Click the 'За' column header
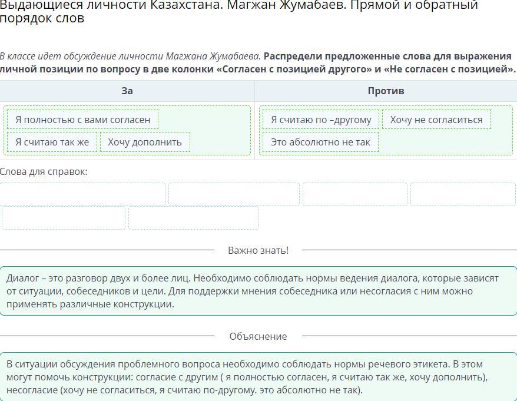 pos(127,91)
